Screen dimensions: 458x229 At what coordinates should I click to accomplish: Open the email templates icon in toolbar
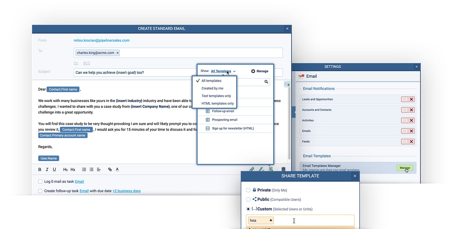click(x=271, y=169)
